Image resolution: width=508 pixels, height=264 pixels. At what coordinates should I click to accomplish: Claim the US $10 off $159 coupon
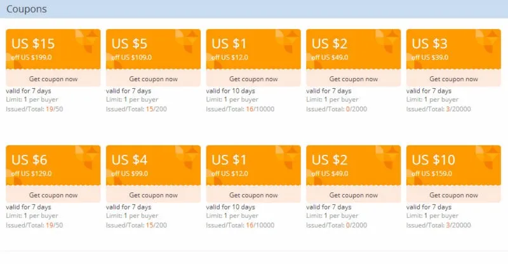(453, 195)
